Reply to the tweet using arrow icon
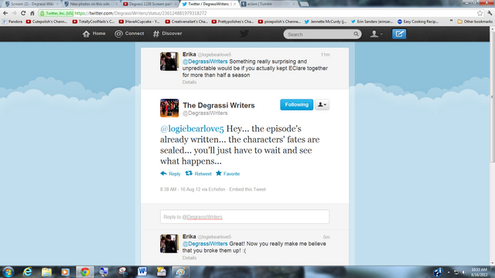 pyautogui.click(x=170, y=174)
